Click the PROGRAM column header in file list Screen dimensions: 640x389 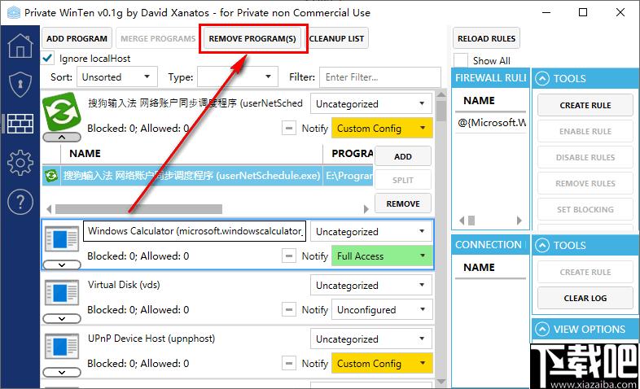pyautogui.click(x=349, y=153)
